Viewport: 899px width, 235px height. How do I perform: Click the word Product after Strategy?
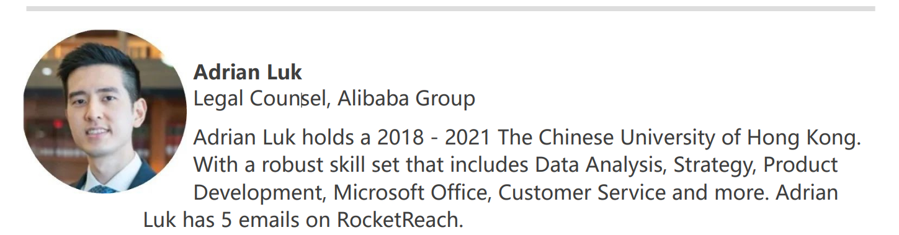[x=801, y=166]
